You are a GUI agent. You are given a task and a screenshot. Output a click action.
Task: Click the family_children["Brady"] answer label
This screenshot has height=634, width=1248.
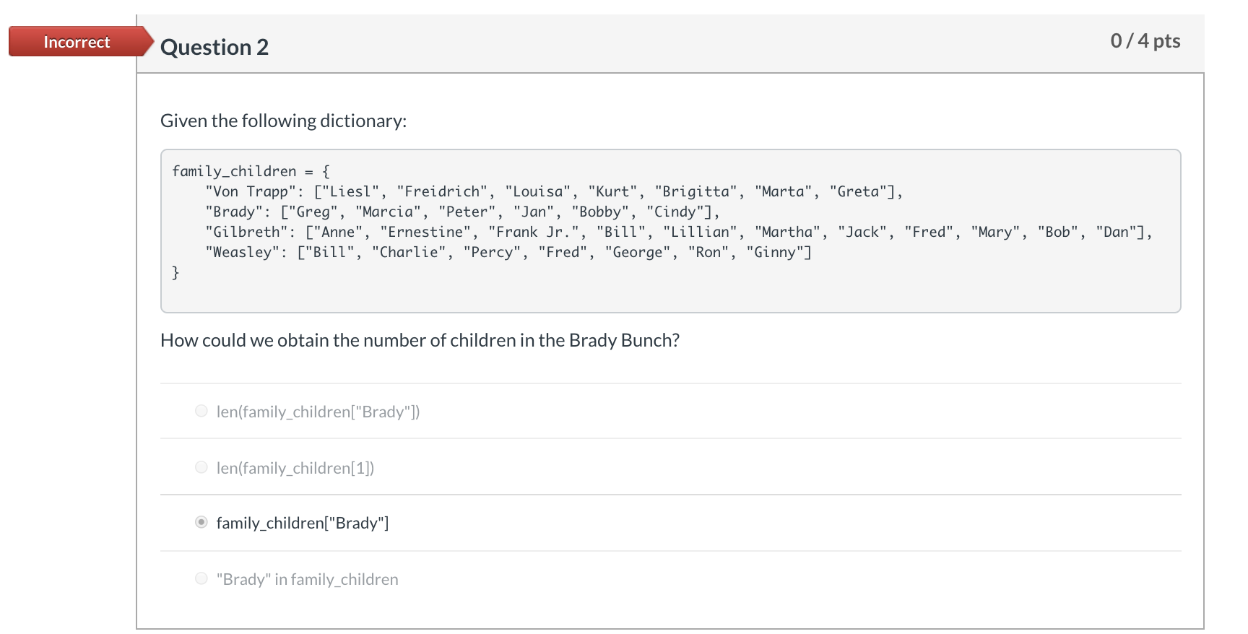(303, 523)
